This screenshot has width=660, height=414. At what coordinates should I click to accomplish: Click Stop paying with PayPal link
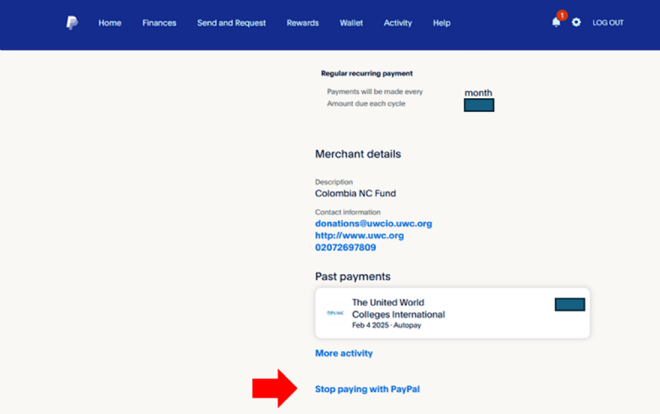367,389
